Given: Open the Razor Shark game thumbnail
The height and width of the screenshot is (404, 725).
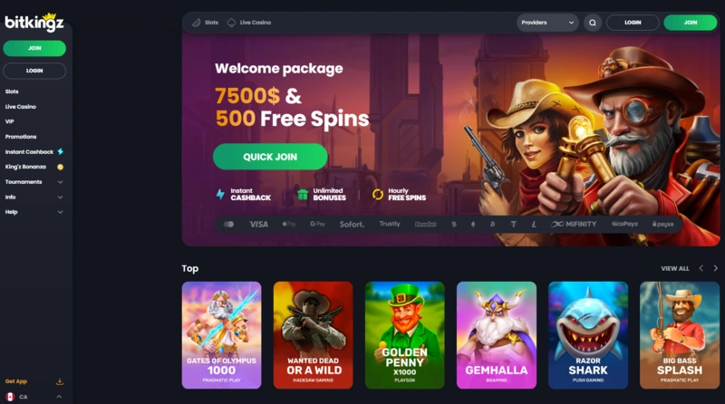Looking at the screenshot, I should click(588, 335).
